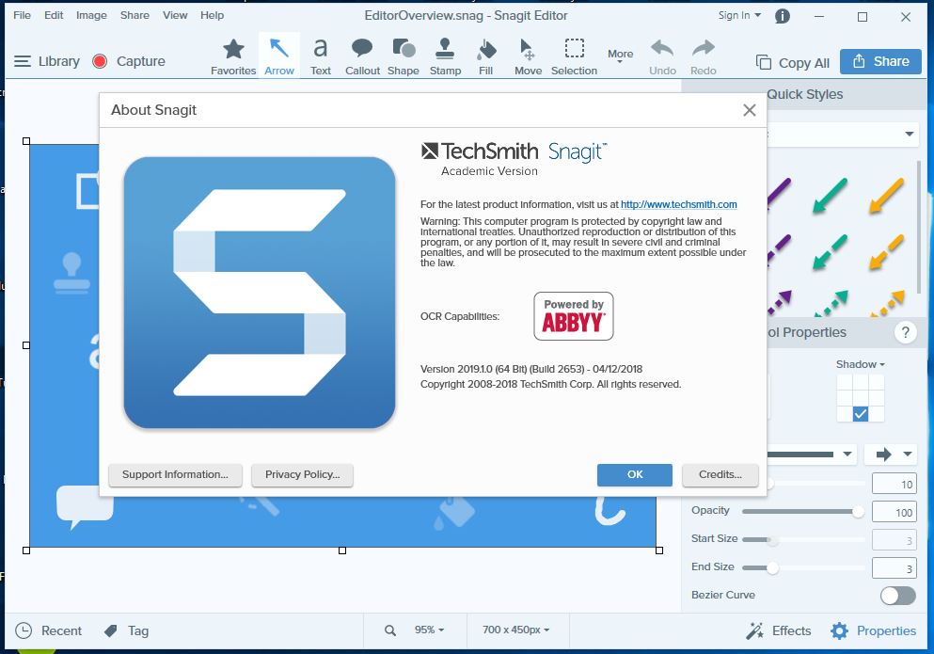The width and height of the screenshot is (934, 654).
Task: Apply the dashed teal arrow quick style
Action: click(830, 251)
